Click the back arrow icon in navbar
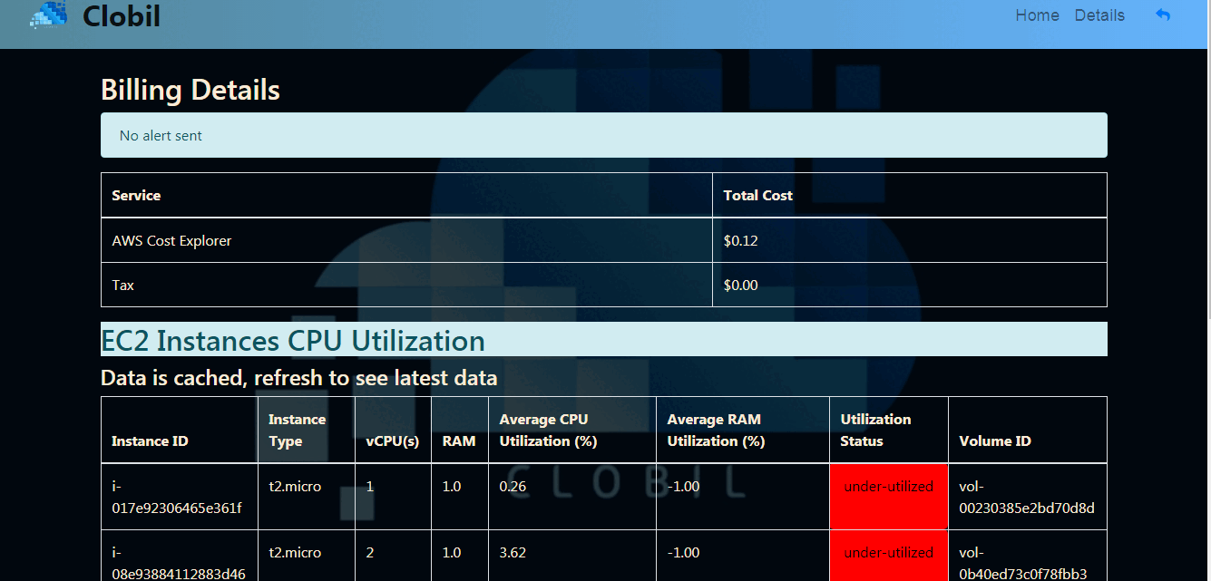Image resolution: width=1211 pixels, height=581 pixels. pos(1162,15)
